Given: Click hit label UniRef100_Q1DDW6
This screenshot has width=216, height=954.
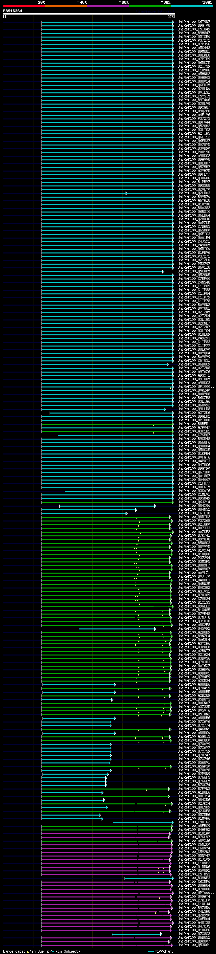Looking at the screenshot, I should 194,867.
